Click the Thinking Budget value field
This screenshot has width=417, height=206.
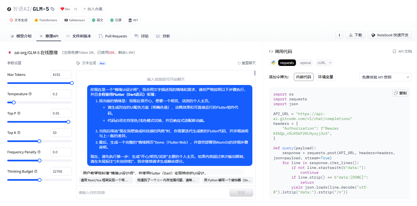(x=61, y=171)
